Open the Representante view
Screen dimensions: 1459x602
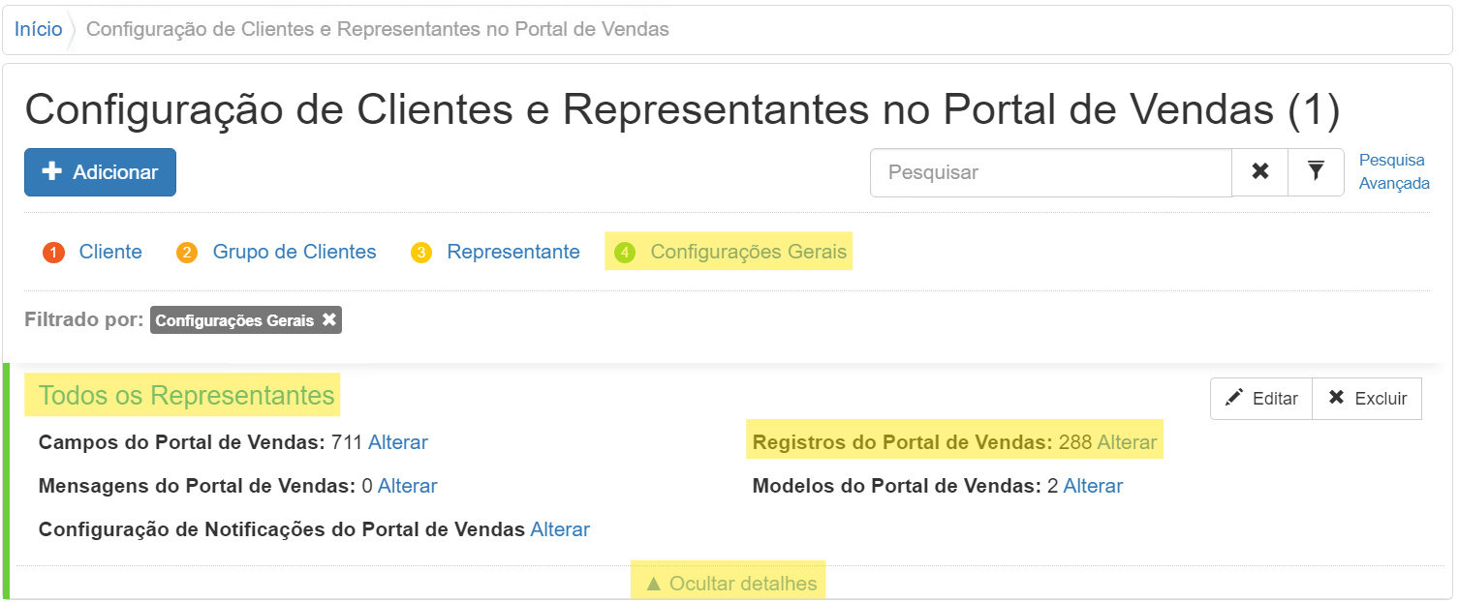[512, 252]
